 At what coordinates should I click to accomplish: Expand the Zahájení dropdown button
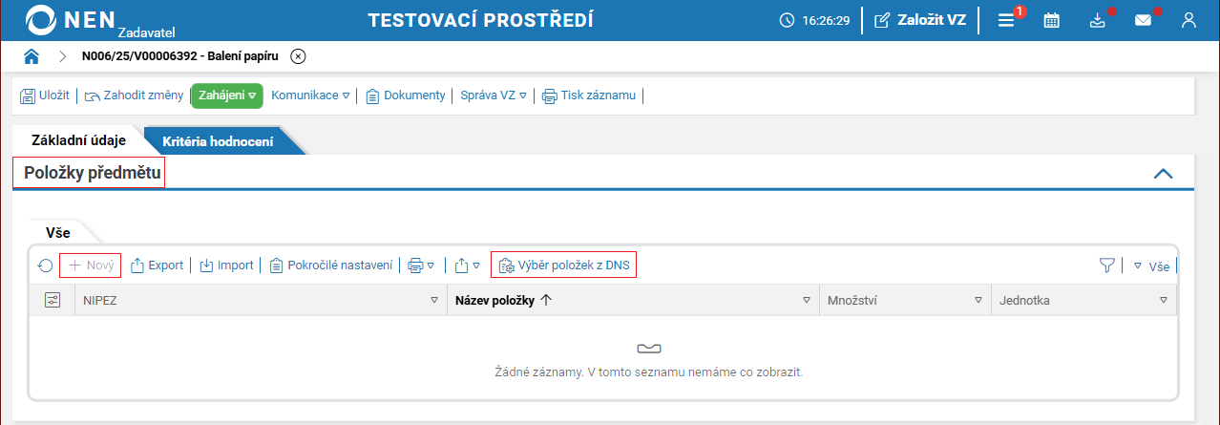click(x=227, y=96)
